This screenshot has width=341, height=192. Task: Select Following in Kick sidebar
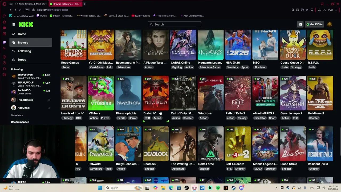[x=31, y=51]
